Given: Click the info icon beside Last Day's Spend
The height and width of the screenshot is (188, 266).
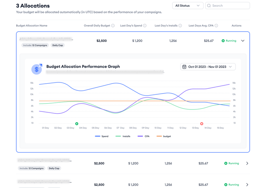Looking at the screenshot, I should (x=145, y=26).
